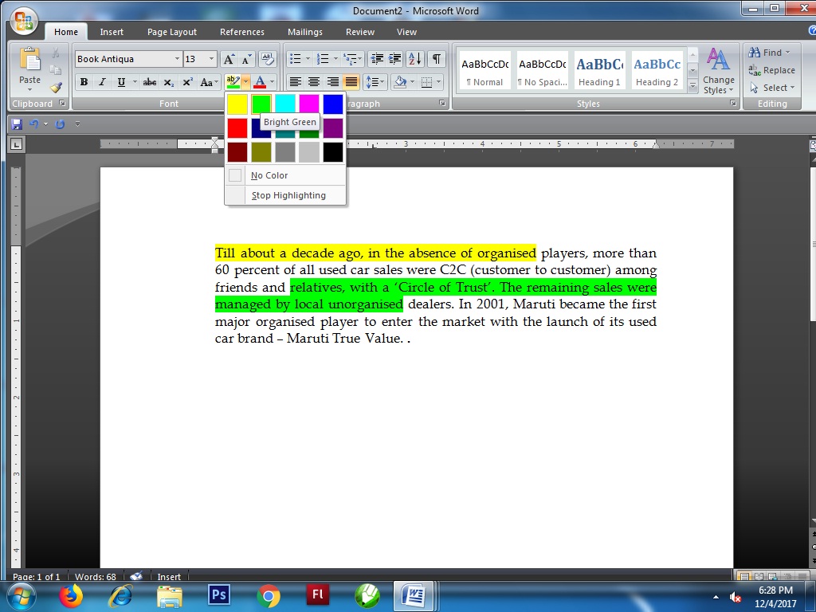The image size is (816, 612).
Task: Apply the Heading 1 style
Action: click(x=599, y=71)
